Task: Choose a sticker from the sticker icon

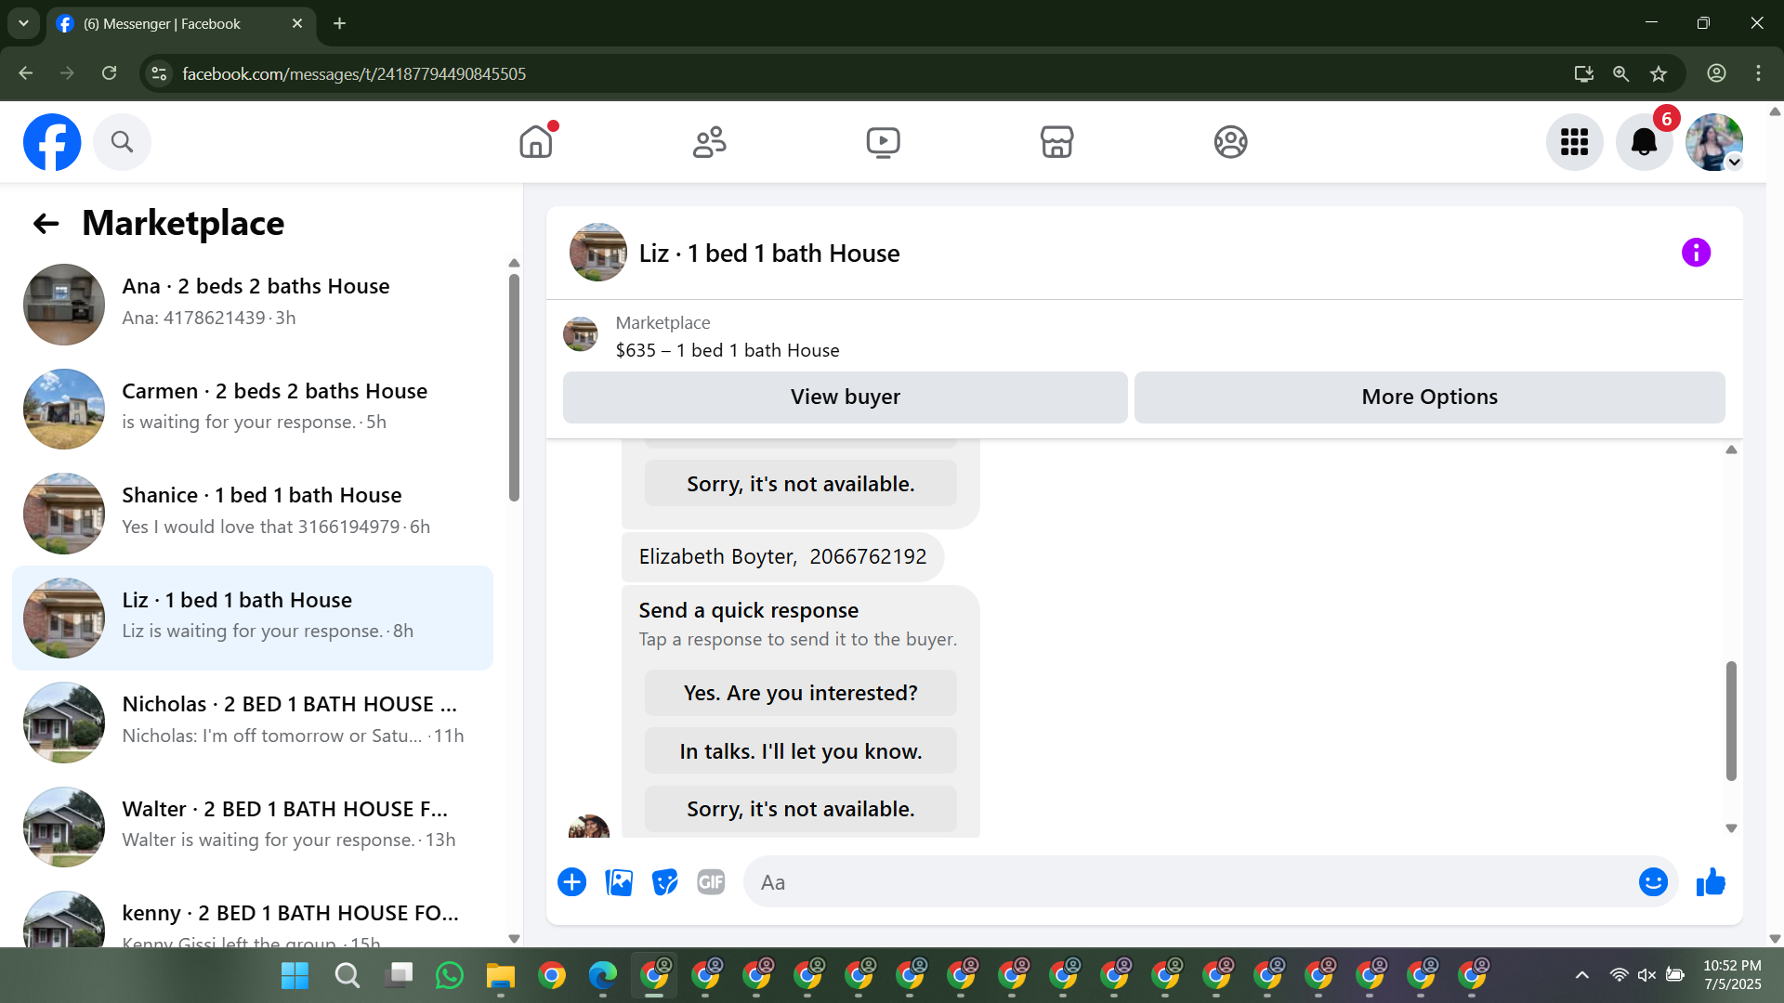Action: [664, 882]
